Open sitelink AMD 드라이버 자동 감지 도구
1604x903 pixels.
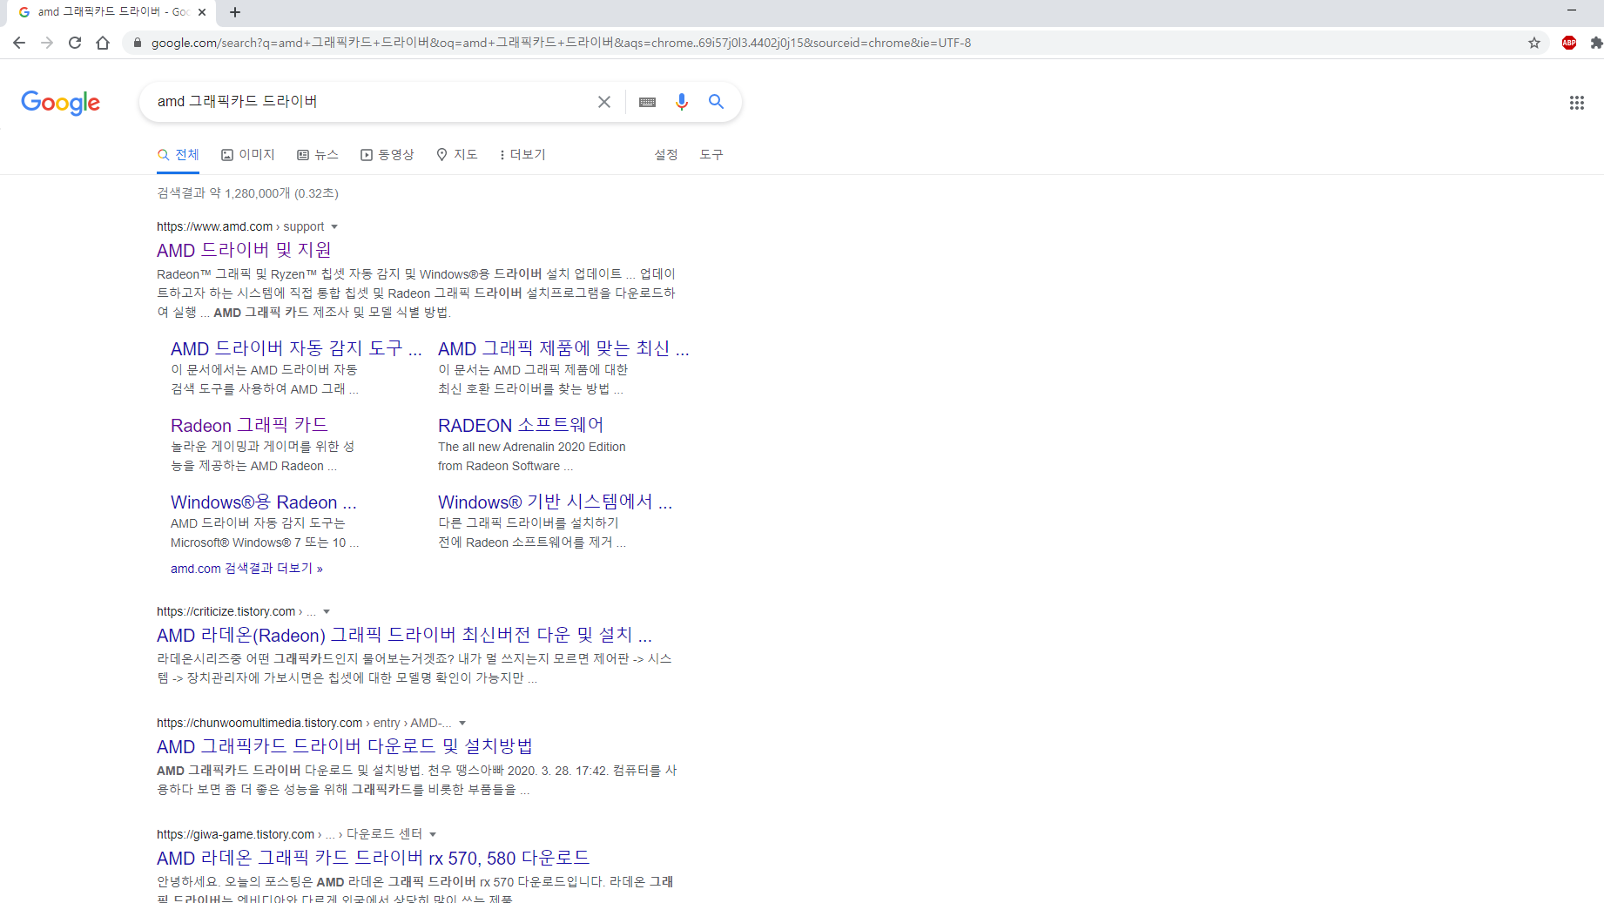[296, 348]
